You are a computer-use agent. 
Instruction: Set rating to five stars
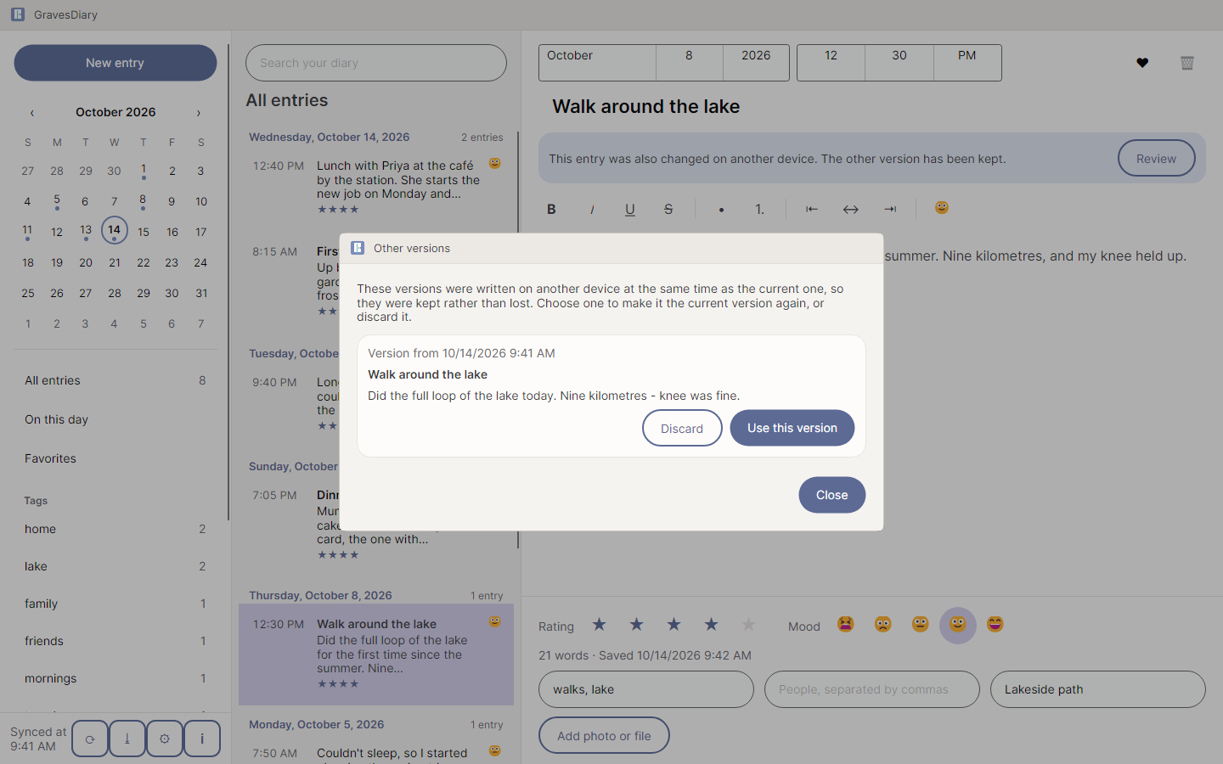click(748, 625)
